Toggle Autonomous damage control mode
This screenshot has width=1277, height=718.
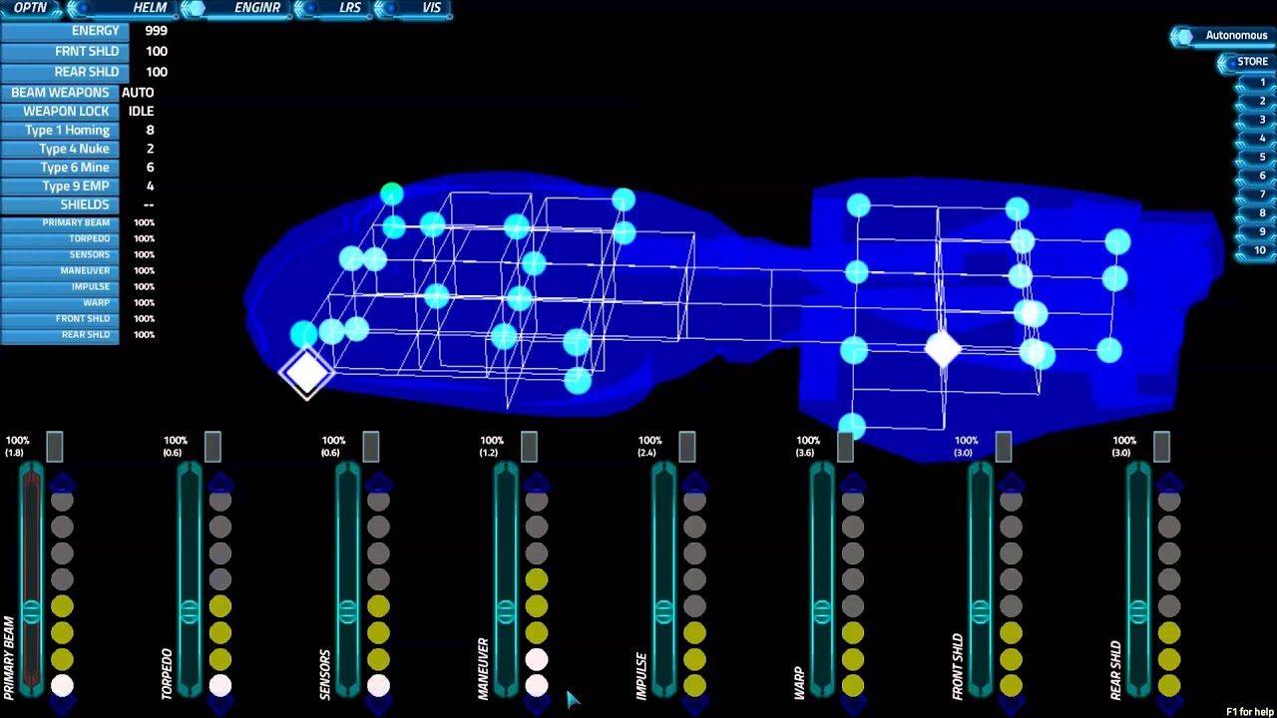pyautogui.click(x=1224, y=36)
